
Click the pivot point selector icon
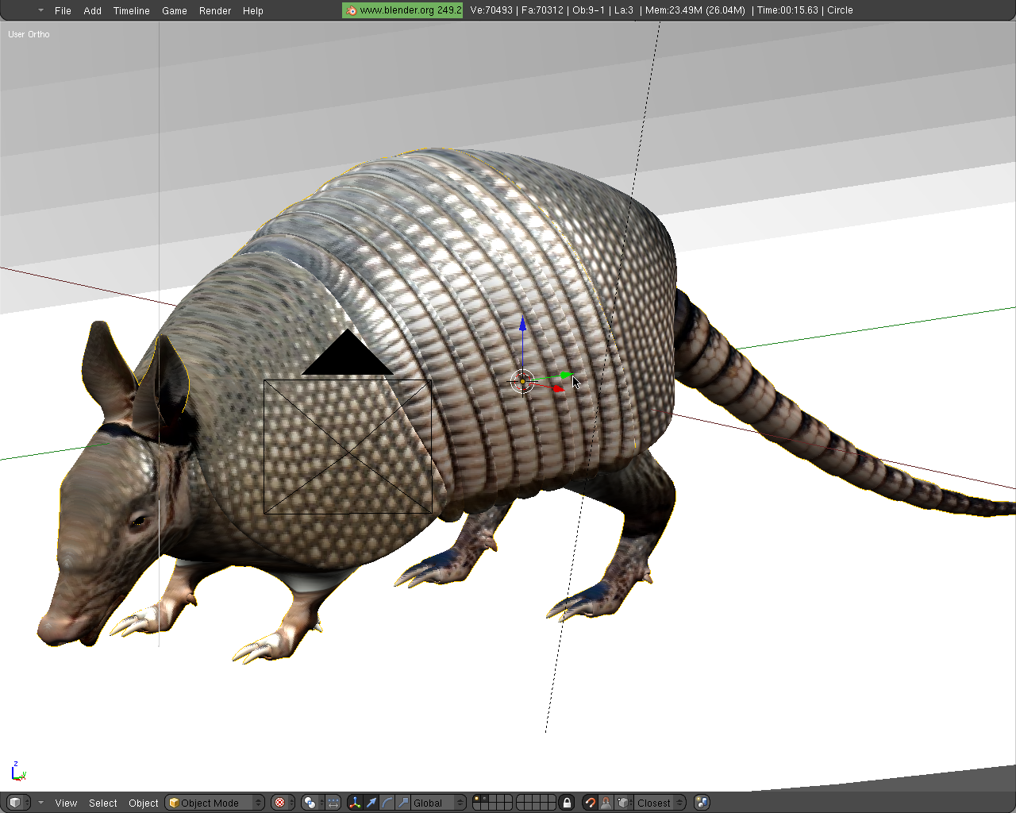pos(311,803)
